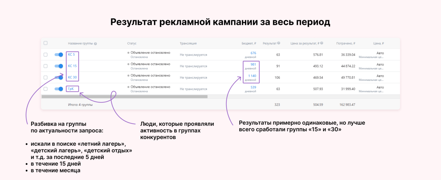Click Не транслируется in the КС 30 row
Viewport: 441px width, 180px height.
tap(194, 78)
